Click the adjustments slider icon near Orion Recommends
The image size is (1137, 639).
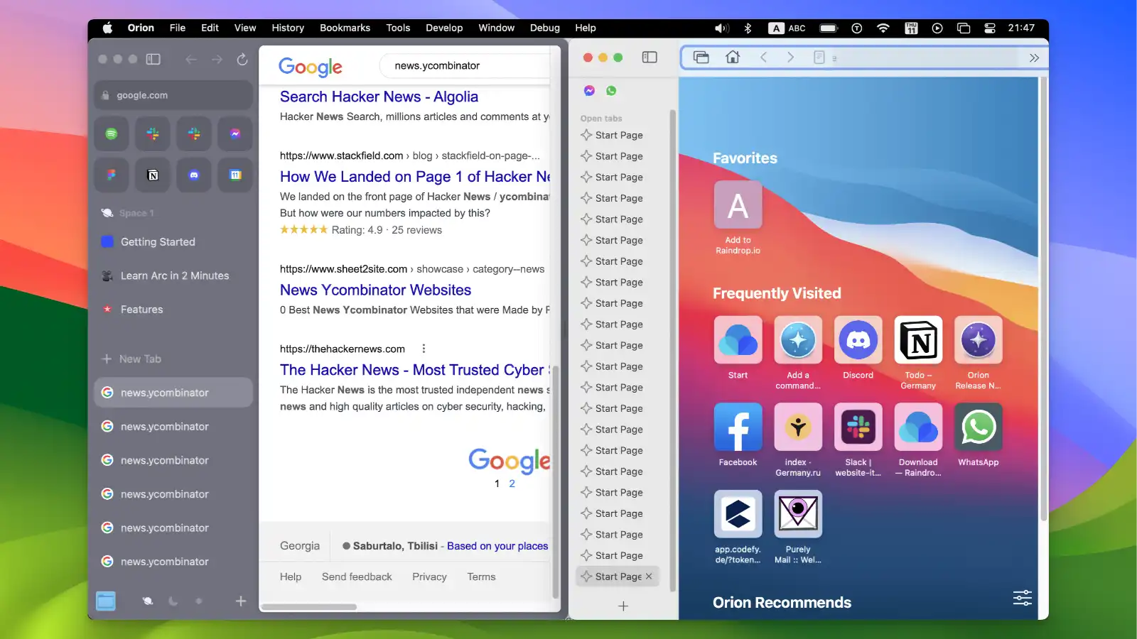[1022, 598]
